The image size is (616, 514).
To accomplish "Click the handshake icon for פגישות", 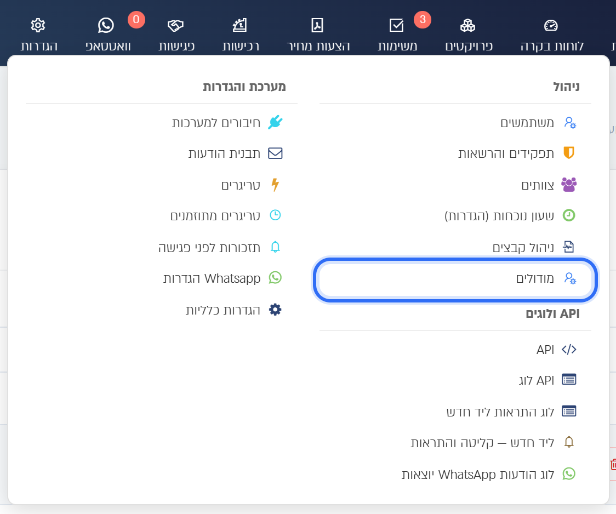I will pyautogui.click(x=175, y=26).
